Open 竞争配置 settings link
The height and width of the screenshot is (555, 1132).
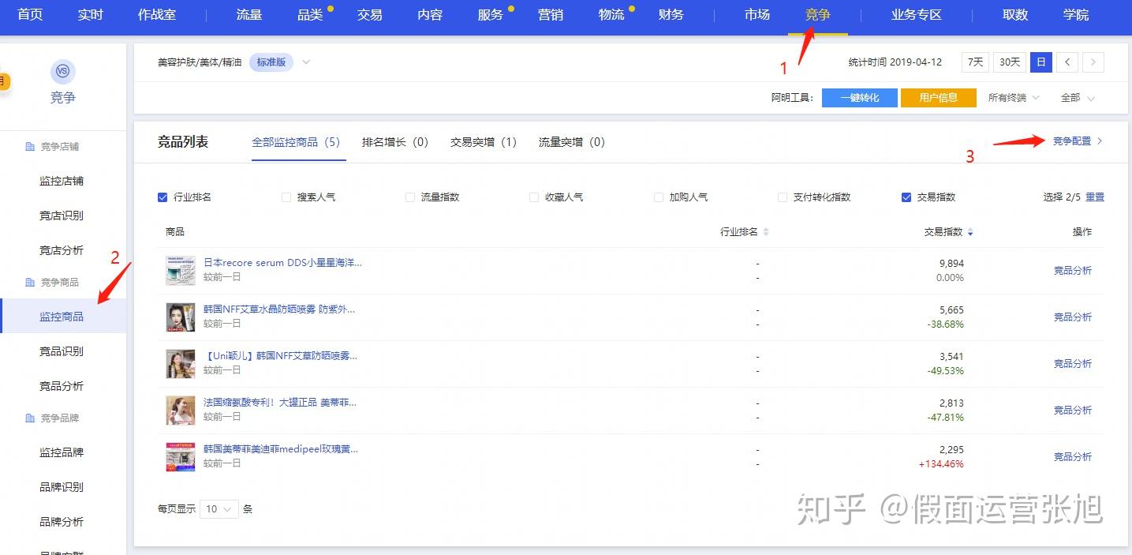1078,141
